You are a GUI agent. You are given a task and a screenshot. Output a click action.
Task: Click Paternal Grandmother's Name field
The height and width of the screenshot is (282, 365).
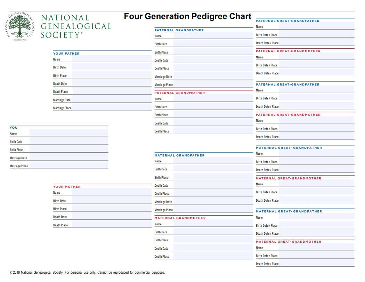(x=213, y=98)
